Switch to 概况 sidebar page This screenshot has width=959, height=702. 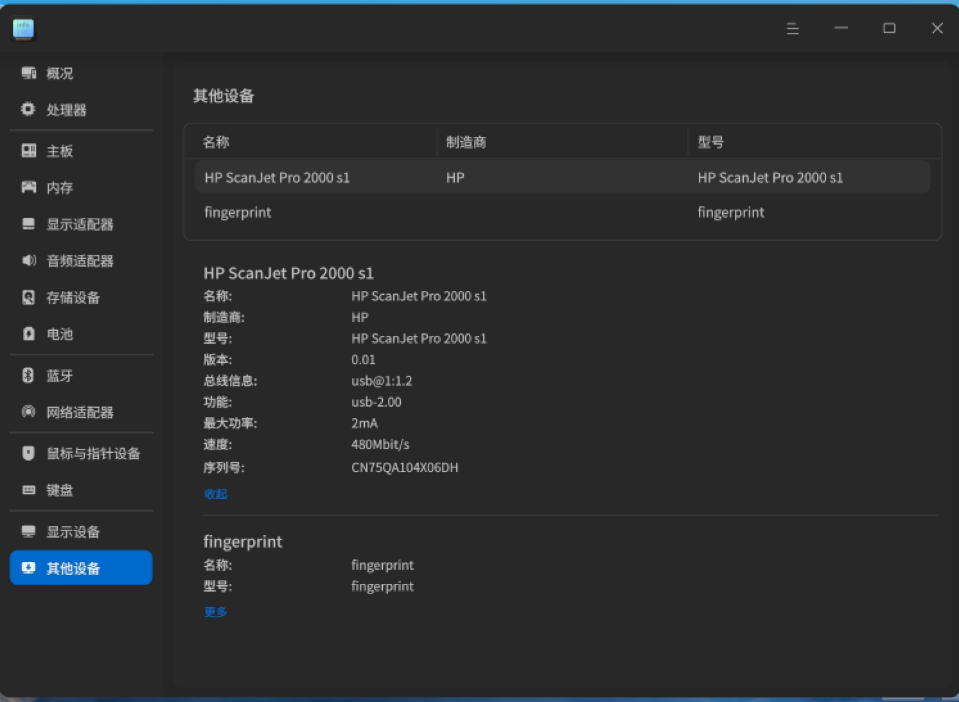point(81,73)
